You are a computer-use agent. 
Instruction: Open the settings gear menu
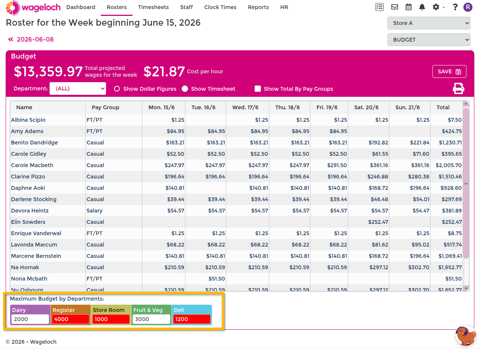tap(438, 7)
